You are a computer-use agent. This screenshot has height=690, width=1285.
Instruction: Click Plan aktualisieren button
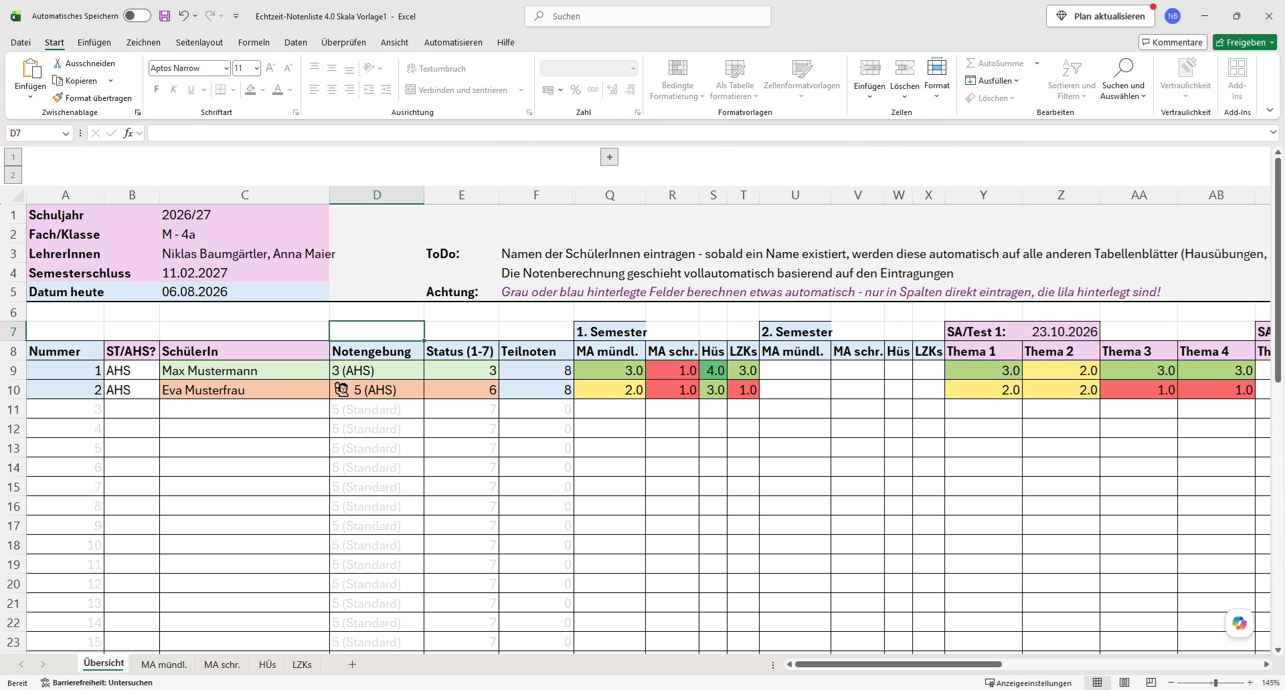pyautogui.click(x=1102, y=16)
